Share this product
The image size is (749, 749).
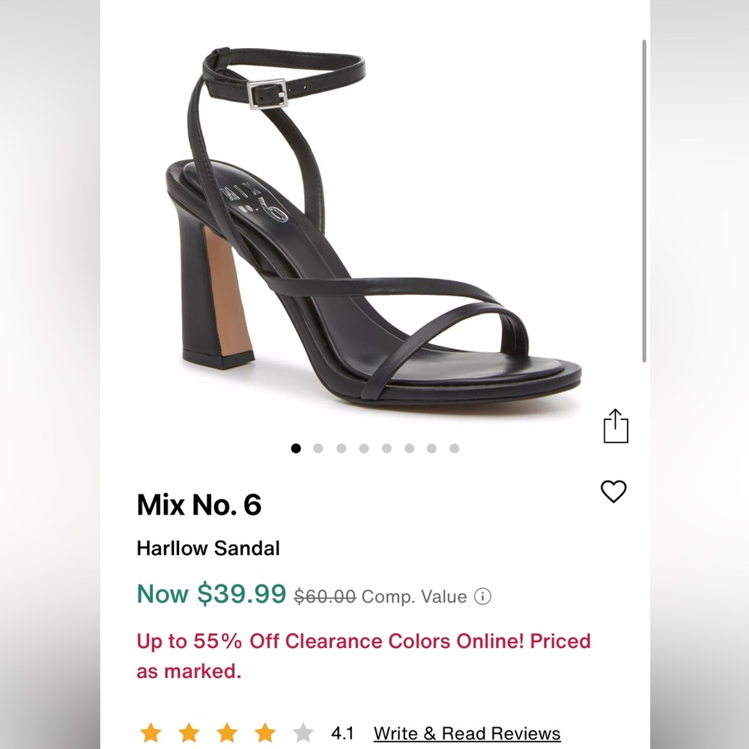tap(616, 425)
